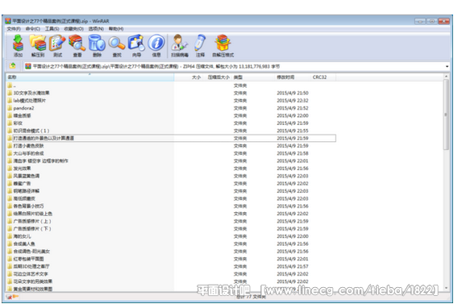Open the 帮助(H) help menu
466x304 pixels.
(x=116, y=29)
